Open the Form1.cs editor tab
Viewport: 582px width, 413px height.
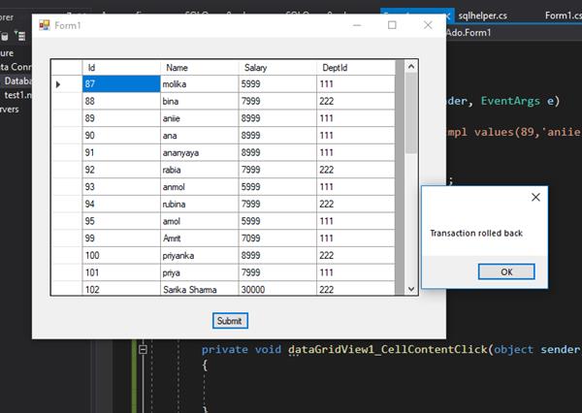click(562, 16)
